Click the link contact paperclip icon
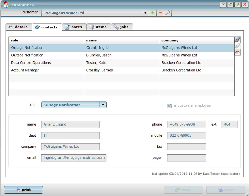The height and width of the screenshot is (196, 249). point(238,39)
